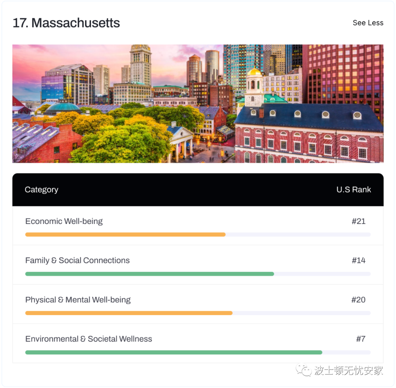
Task: Select Physical & Mental Well-being label
Action: pos(78,300)
